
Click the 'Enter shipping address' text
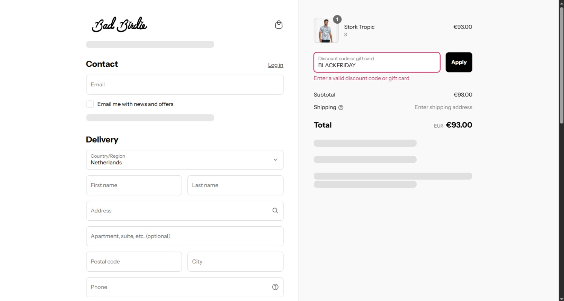click(x=443, y=107)
